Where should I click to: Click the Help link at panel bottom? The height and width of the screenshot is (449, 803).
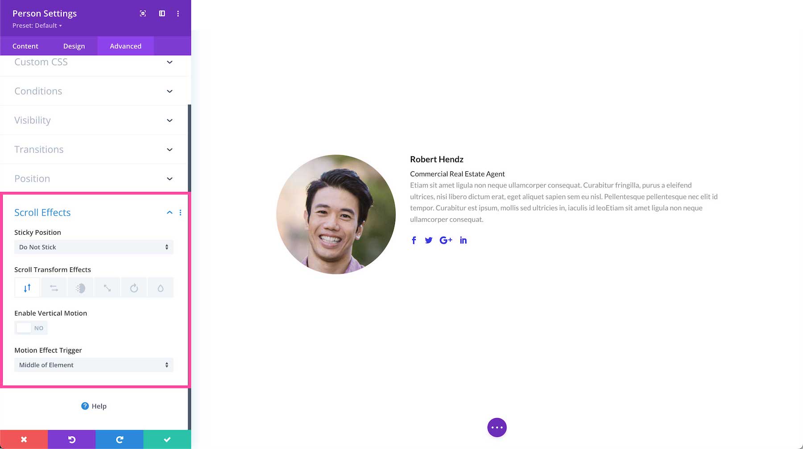[93, 406]
